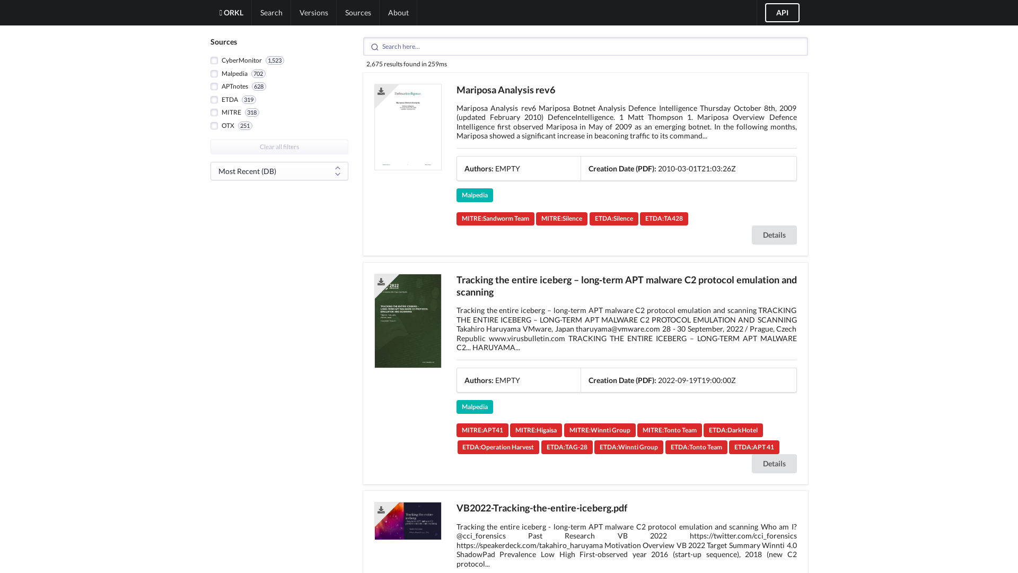This screenshot has height=573, width=1018.
Task: Click the ETDA:DarkHotel tag
Action: [733, 430]
